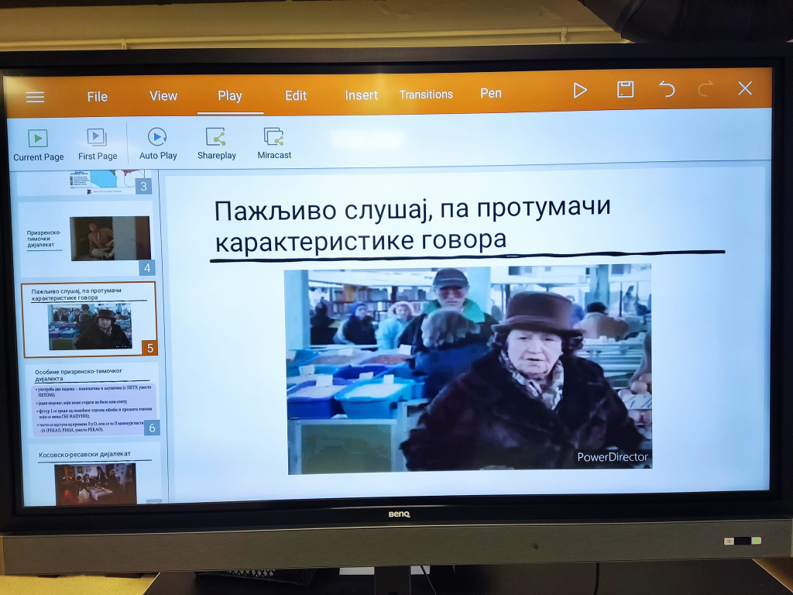The image size is (793, 595).
Task: Open the File menu
Action: (98, 96)
